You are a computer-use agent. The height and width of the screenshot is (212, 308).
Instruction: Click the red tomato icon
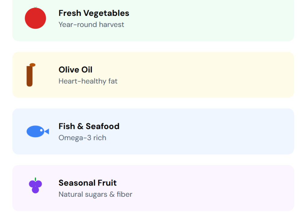pos(35,18)
